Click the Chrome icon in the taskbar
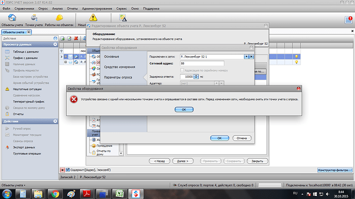This screenshot has height=199, width=355. [x=55, y=194]
